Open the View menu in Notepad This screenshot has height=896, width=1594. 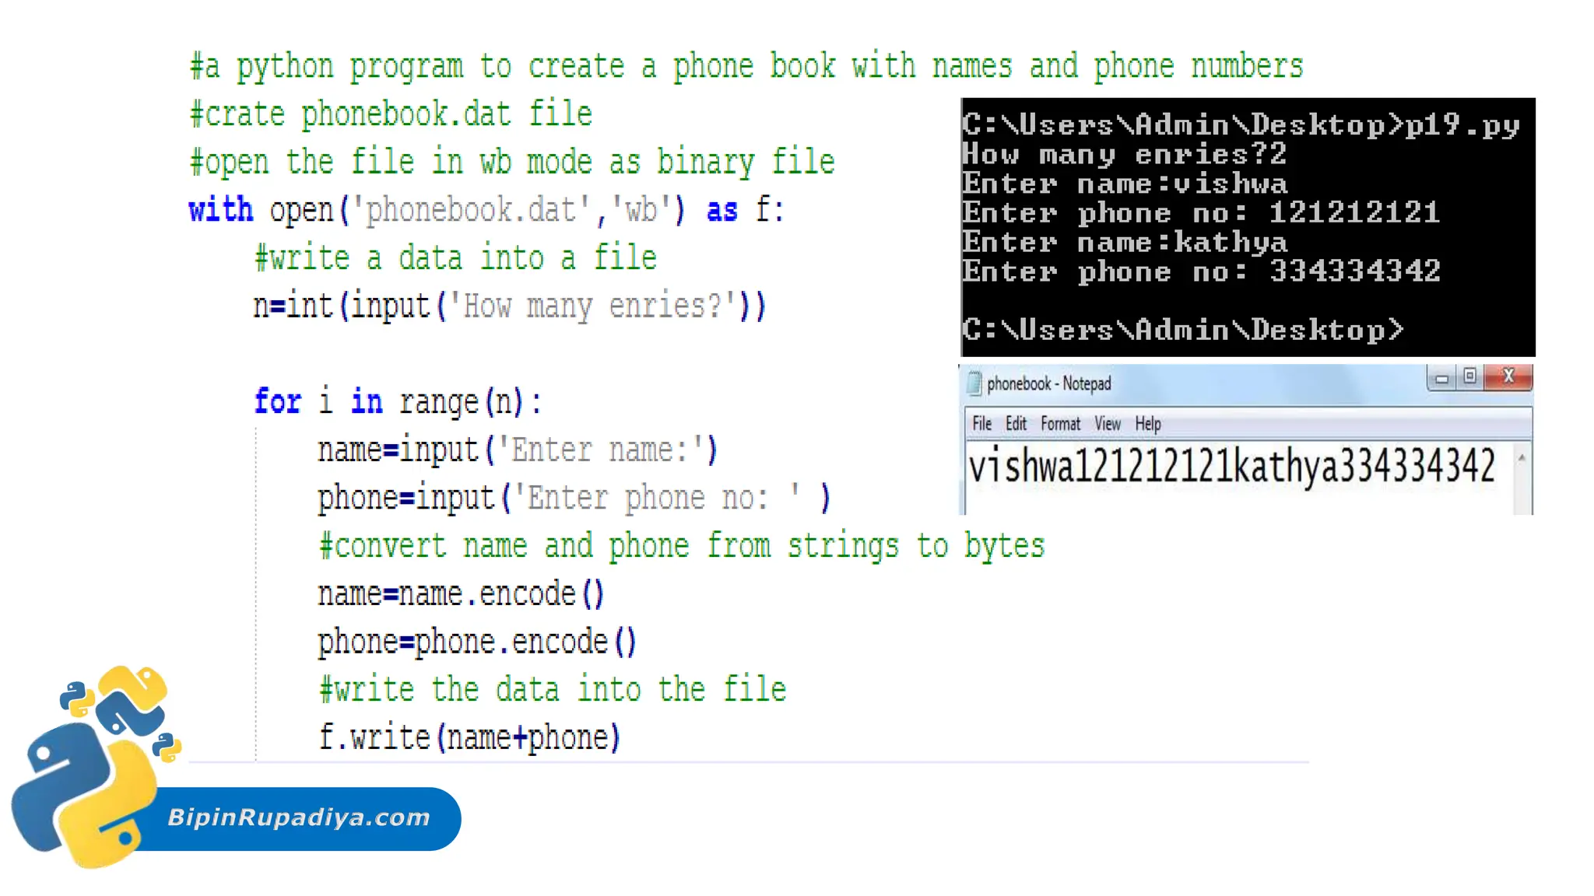1107,424
